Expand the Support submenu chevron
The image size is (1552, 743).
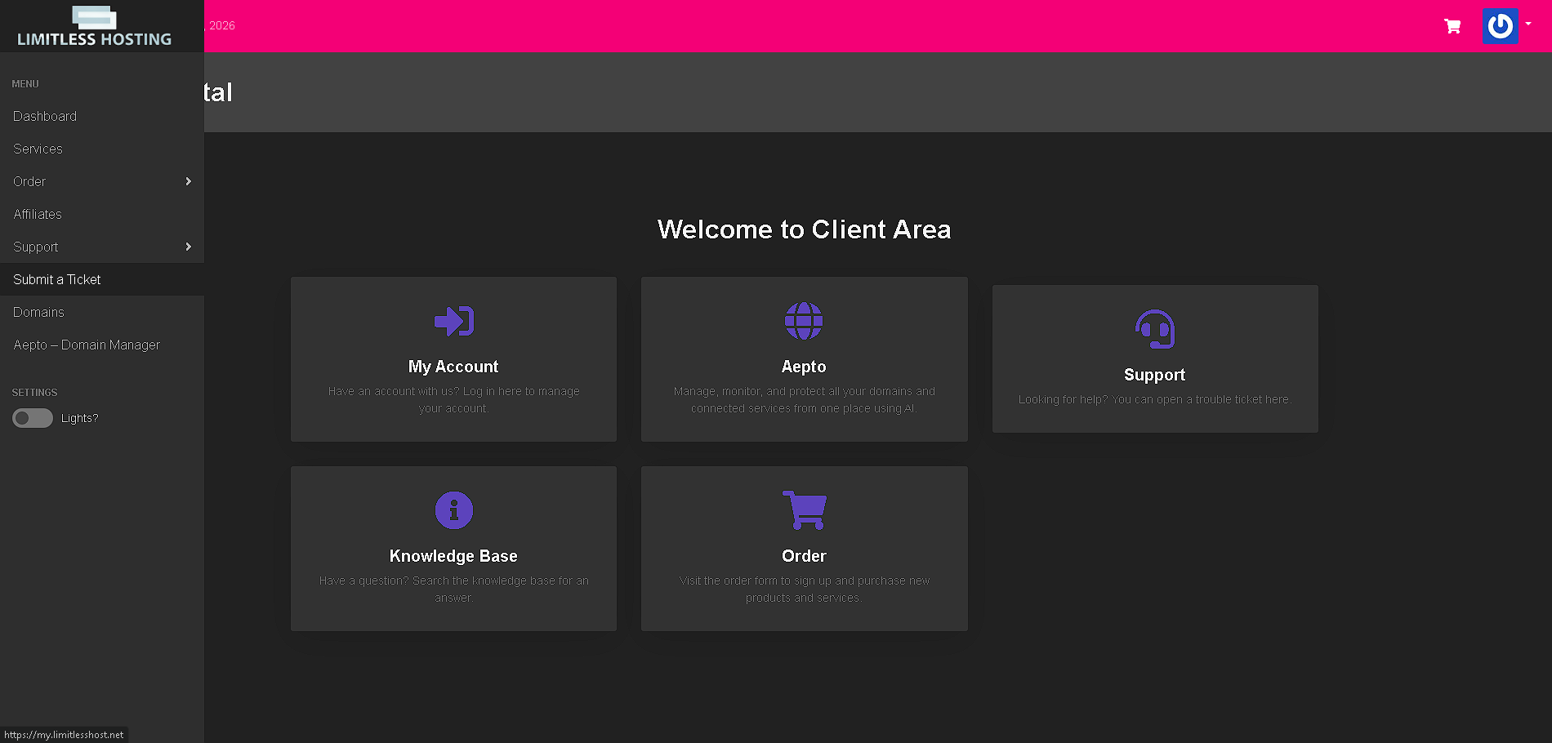coord(189,247)
